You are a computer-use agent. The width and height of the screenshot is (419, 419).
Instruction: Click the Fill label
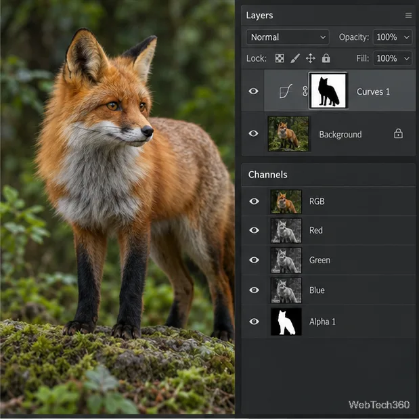coord(363,58)
